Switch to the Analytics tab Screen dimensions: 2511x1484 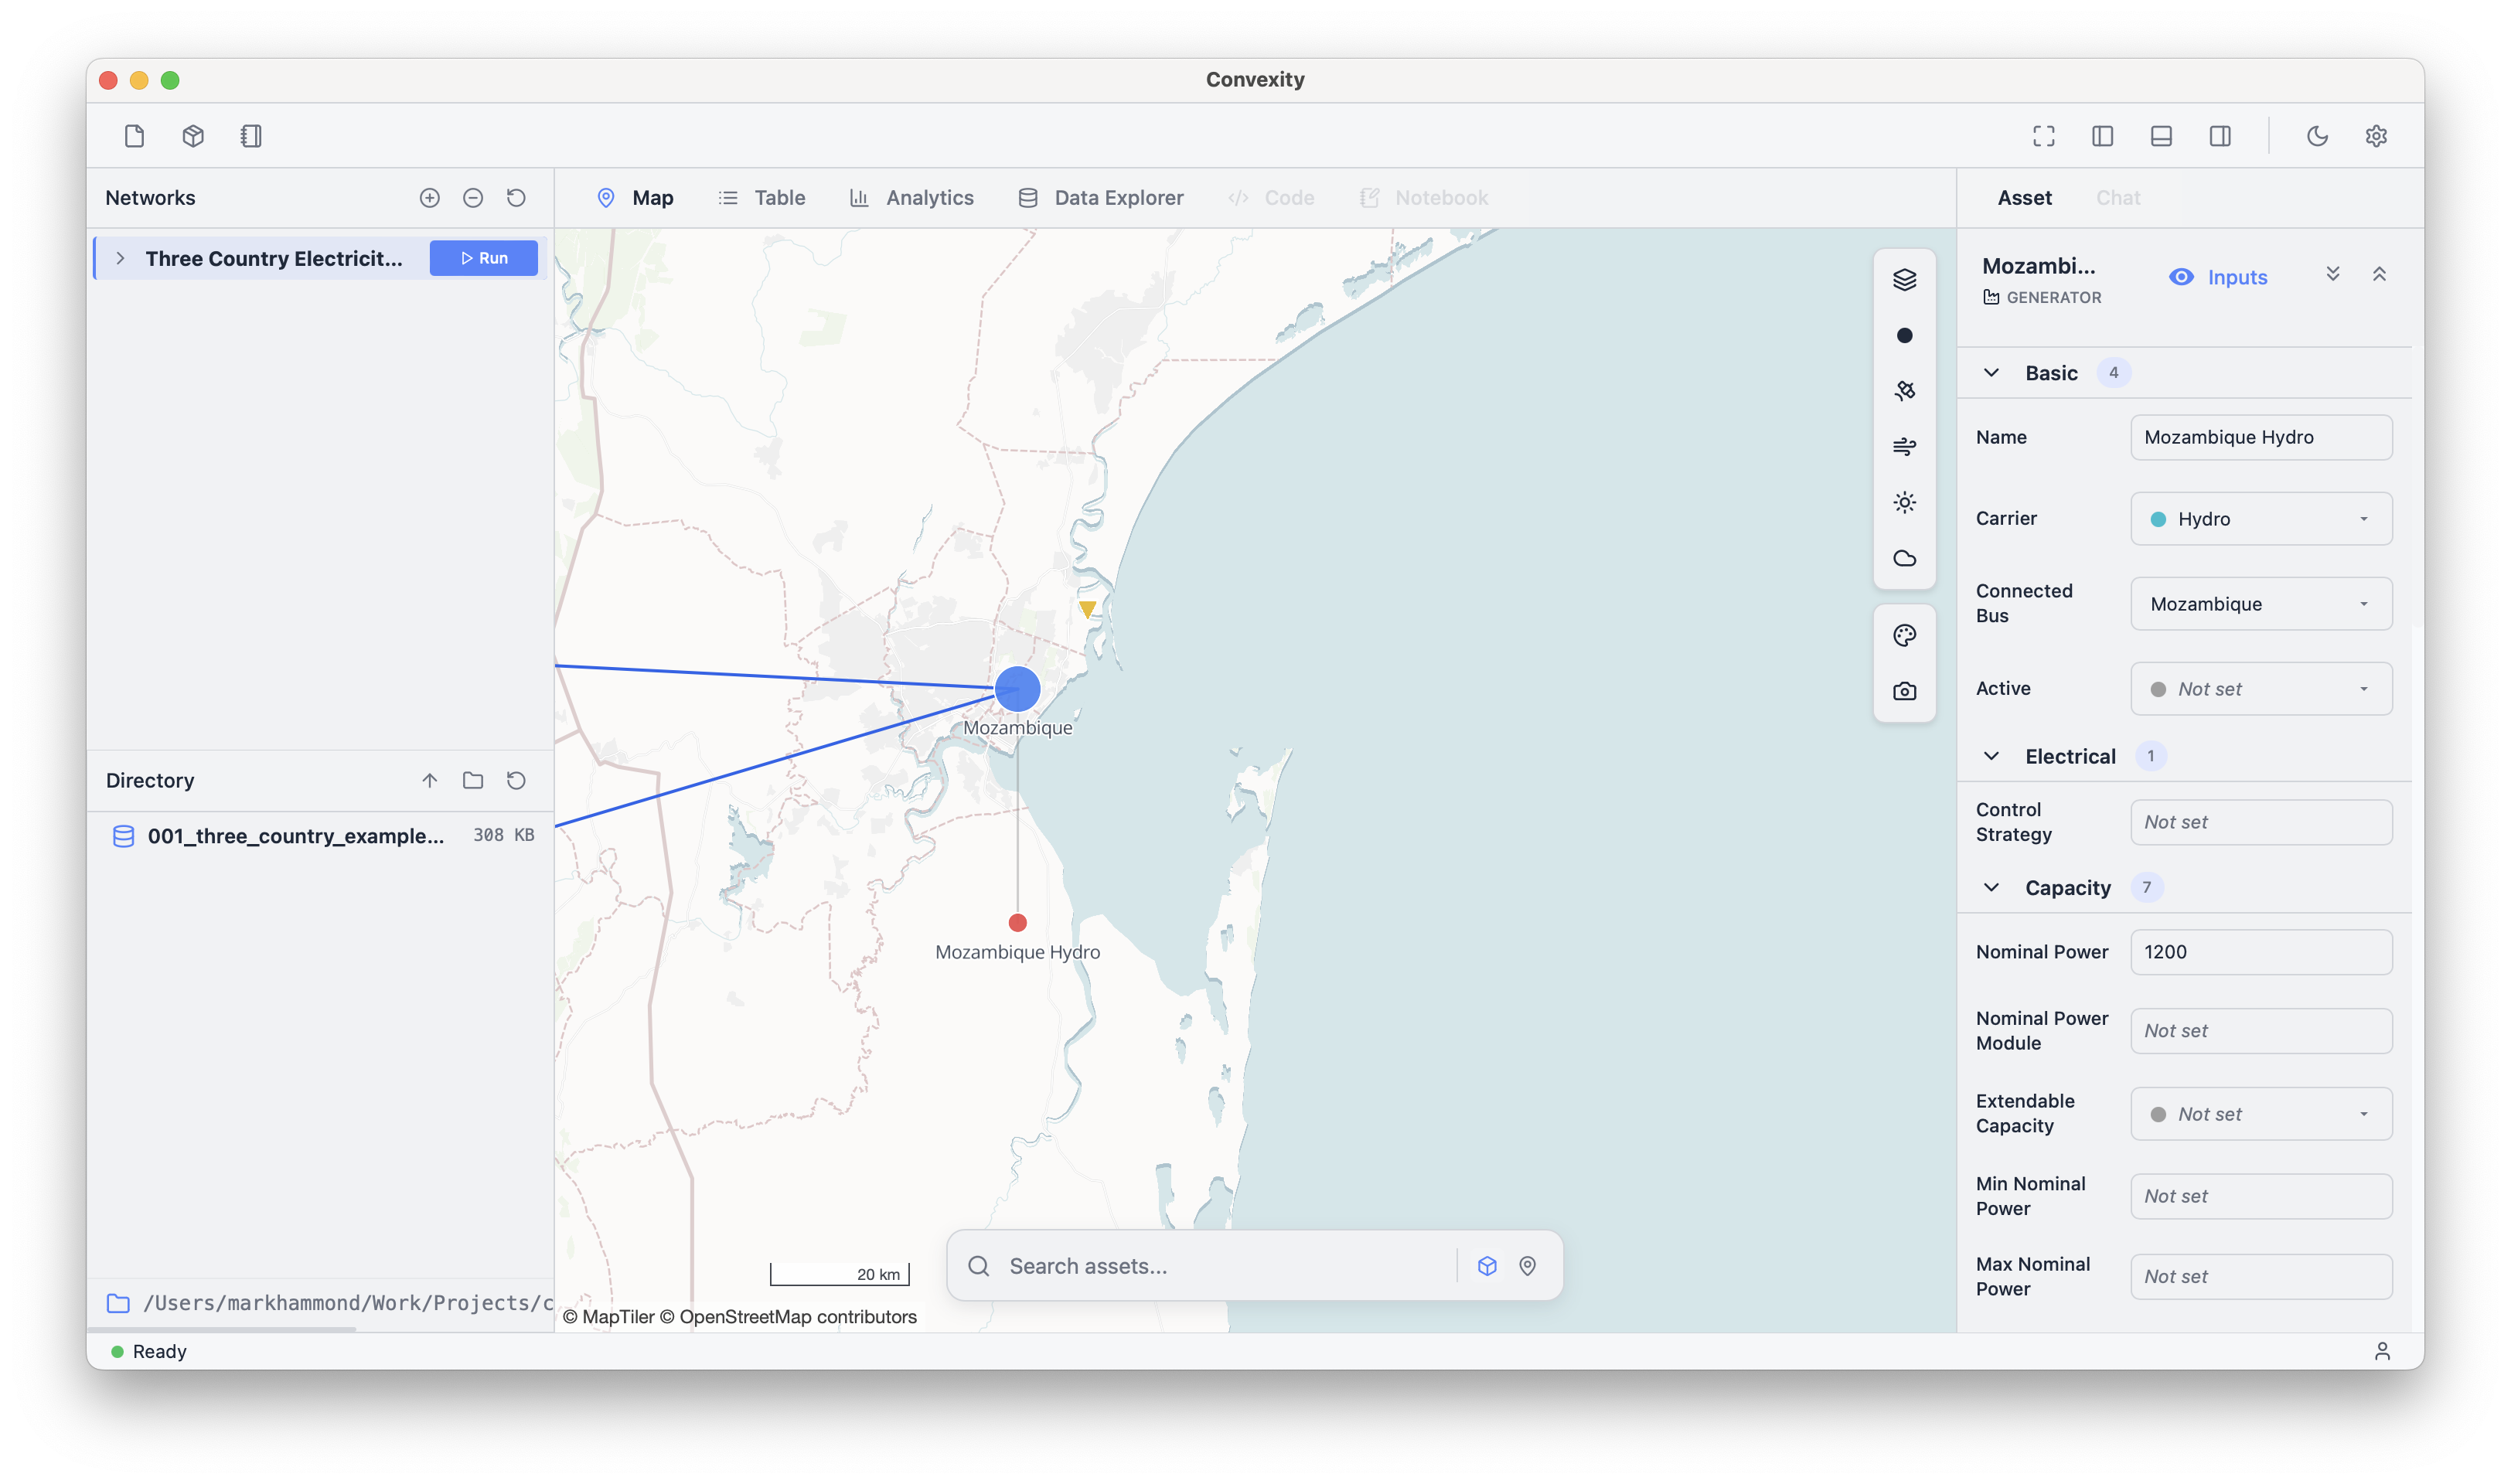[x=911, y=198]
